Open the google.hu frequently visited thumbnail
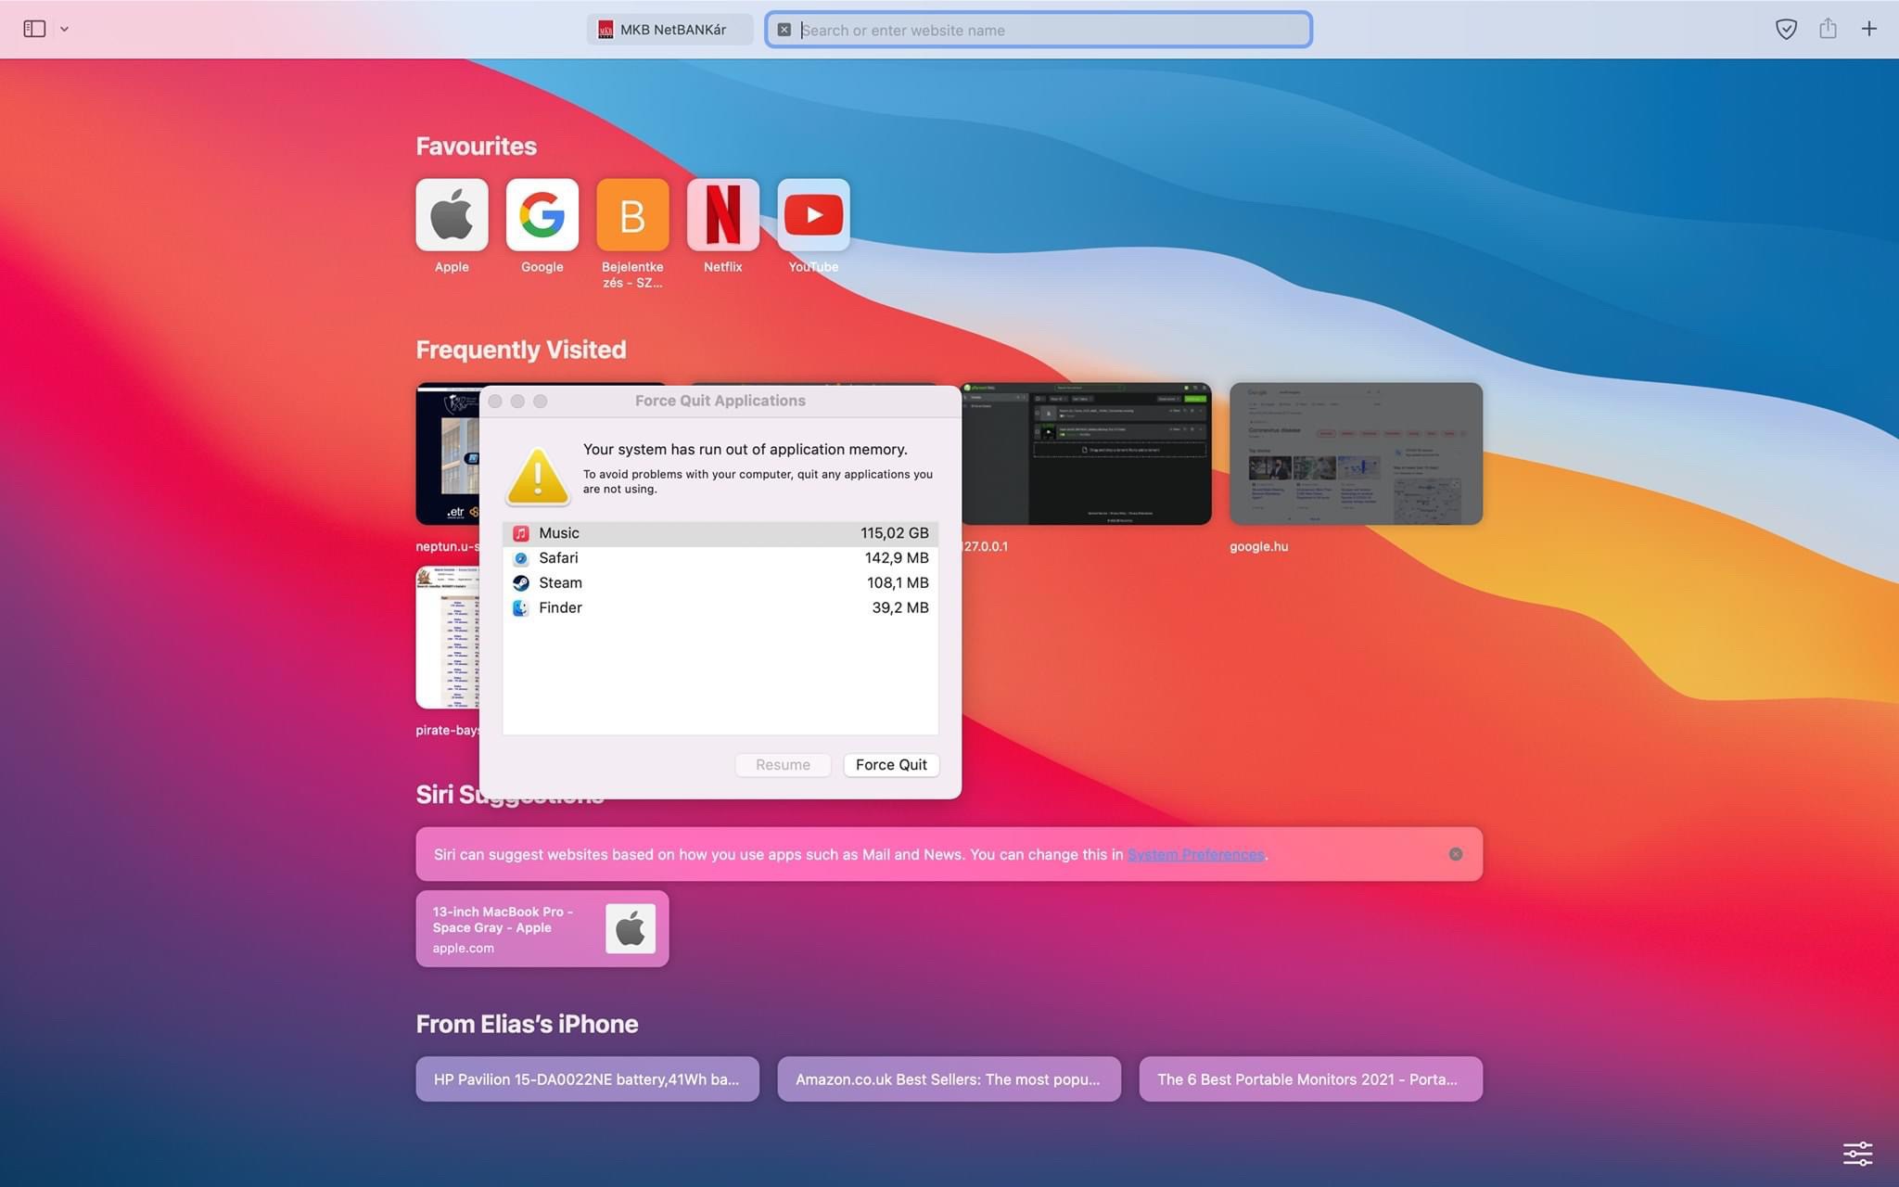The image size is (1899, 1187). point(1356,453)
